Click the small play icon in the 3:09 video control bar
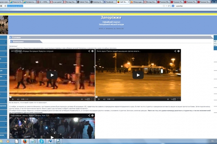Viewport: 217px width, 144px height. coord(13,99)
